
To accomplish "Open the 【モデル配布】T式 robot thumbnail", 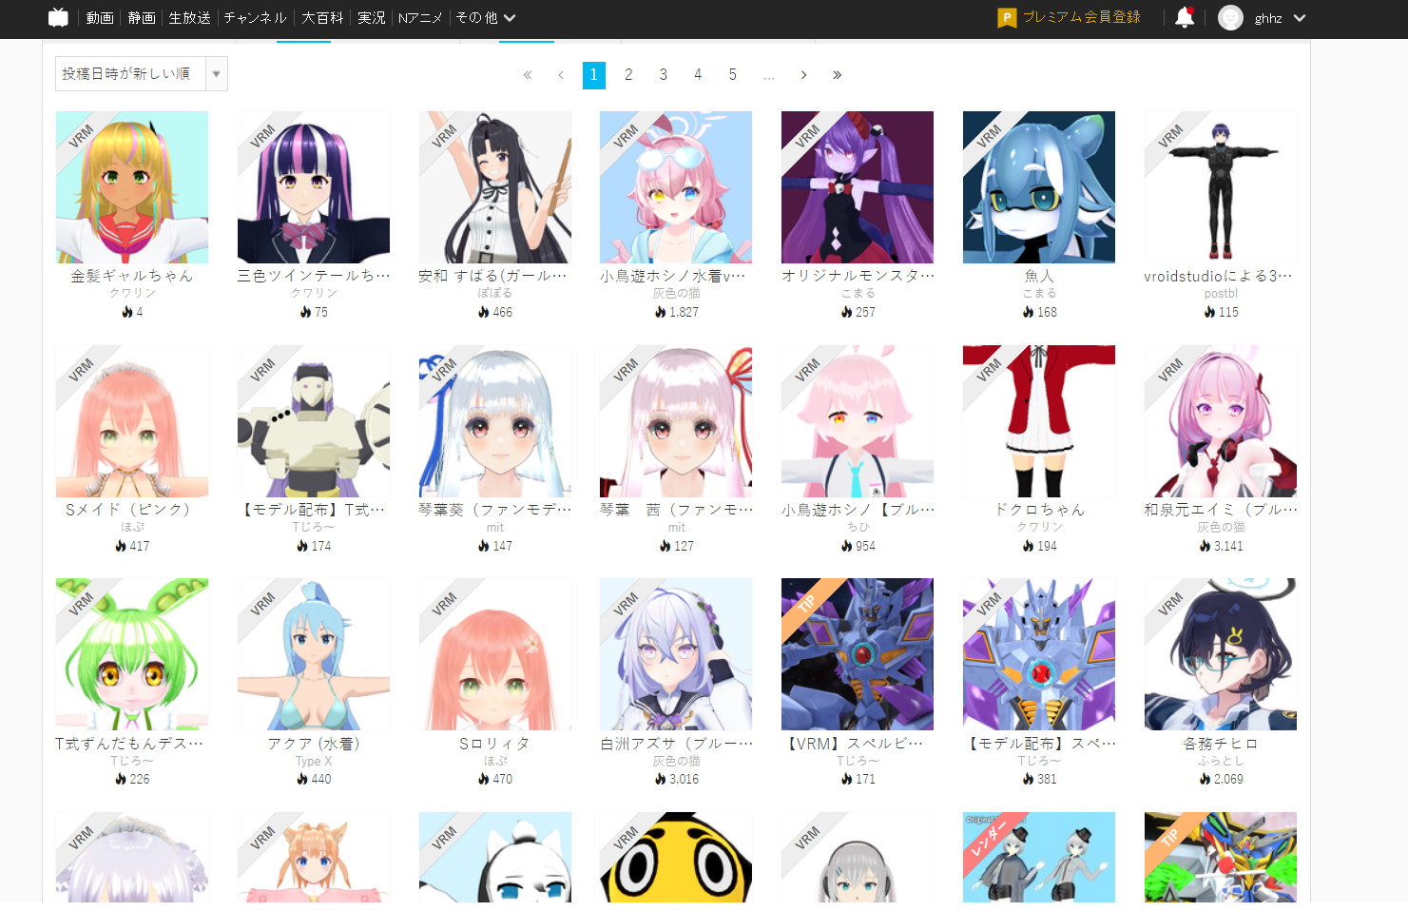I will [x=314, y=421].
